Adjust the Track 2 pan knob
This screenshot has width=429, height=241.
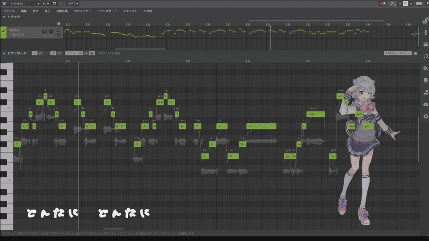tap(51, 31)
